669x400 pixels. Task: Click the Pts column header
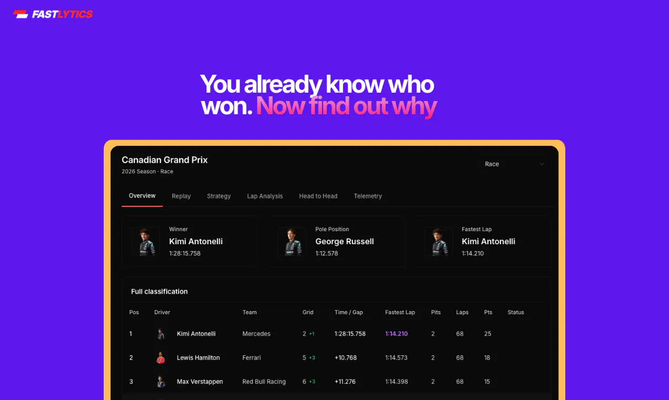click(488, 313)
